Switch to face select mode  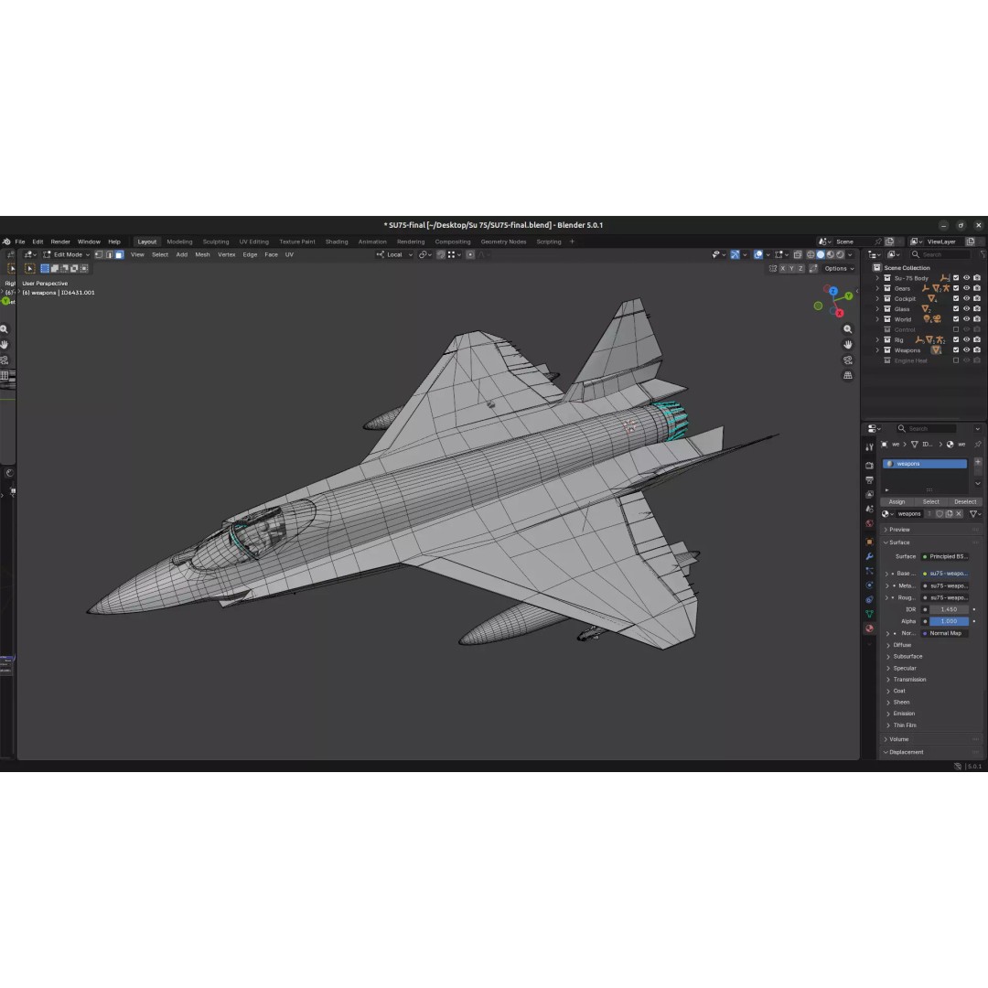tap(119, 254)
